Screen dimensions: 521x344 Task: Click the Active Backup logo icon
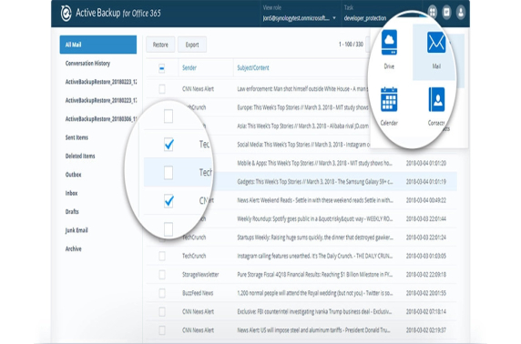coord(66,14)
